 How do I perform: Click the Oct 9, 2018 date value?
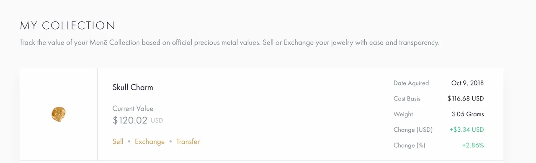[x=467, y=83]
